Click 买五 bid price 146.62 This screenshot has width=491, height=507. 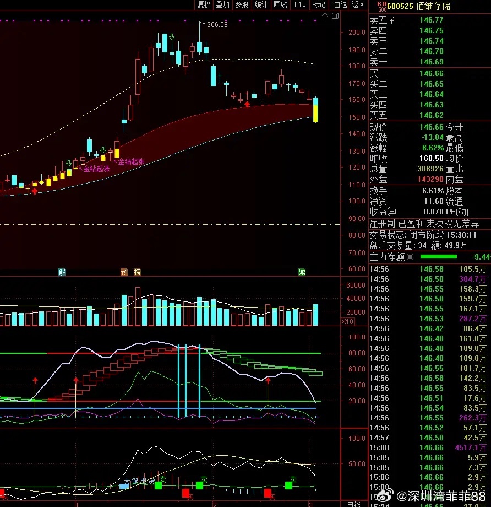click(x=431, y=115)
